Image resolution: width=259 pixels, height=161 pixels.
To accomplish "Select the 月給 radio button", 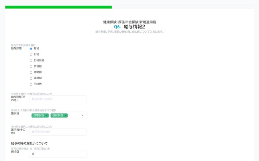I will (x=31, y=49).
